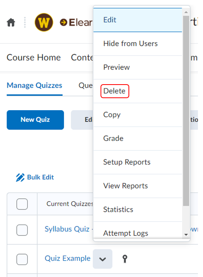Tick the select-all checkbox next to Current Quizzes
203x277 pixels.
point(22,204)
